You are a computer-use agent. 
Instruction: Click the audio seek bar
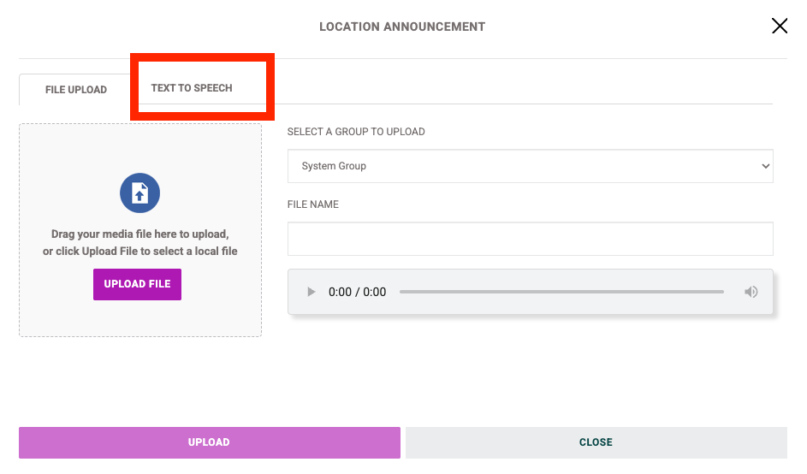tap(561, 292)
